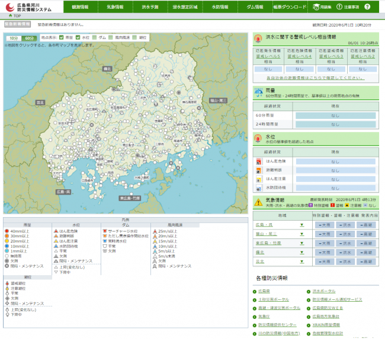
Task: Click the green bullet icon beside 広島県 link
Action: point(255,292)
